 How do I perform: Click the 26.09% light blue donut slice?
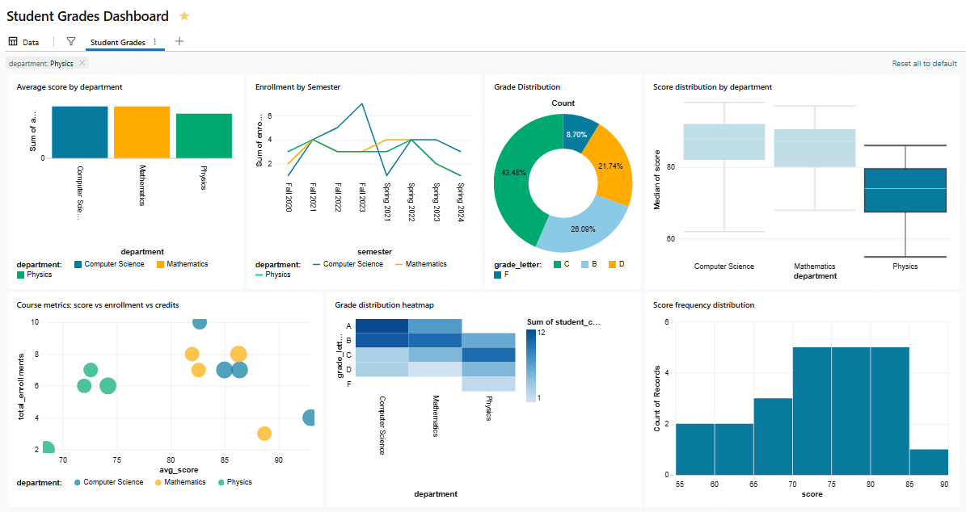coord(583,229)
